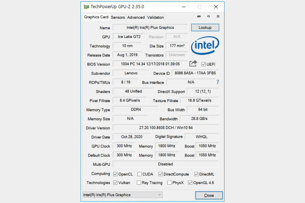Click the Technology field showing 10 nm
This screenshot has width=305, height=203.
click(127, 46)
